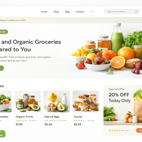
Task: Click the search magnifier icon
Action: point(136,11)
